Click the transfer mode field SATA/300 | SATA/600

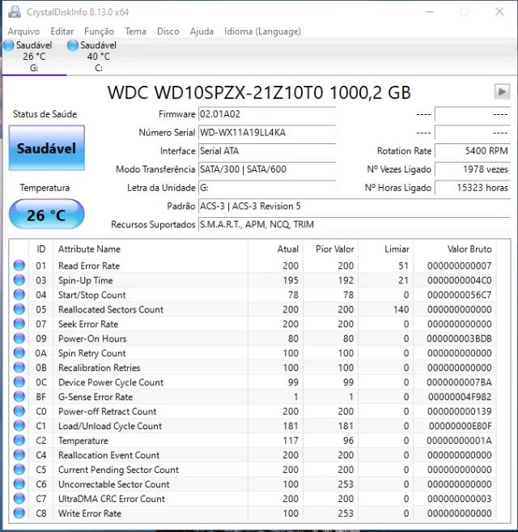coord(266,169)
